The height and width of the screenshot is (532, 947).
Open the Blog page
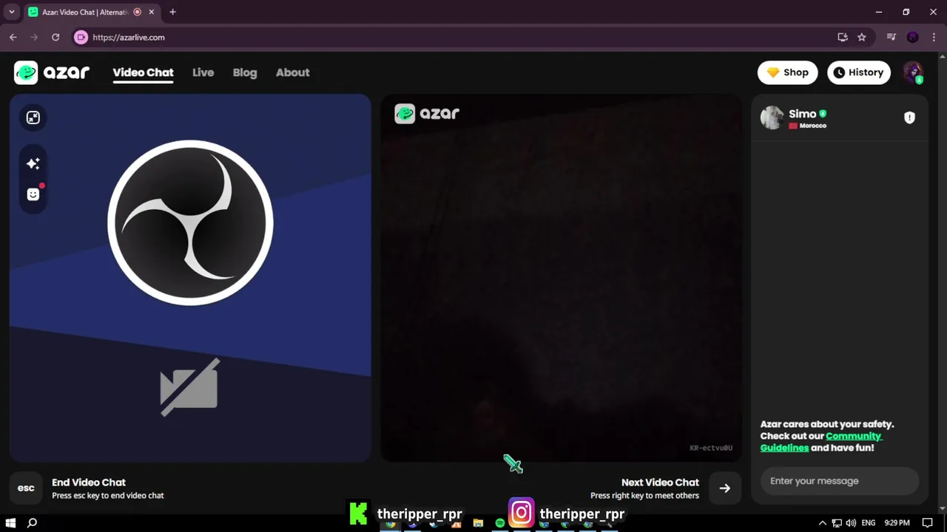(245, 72)
